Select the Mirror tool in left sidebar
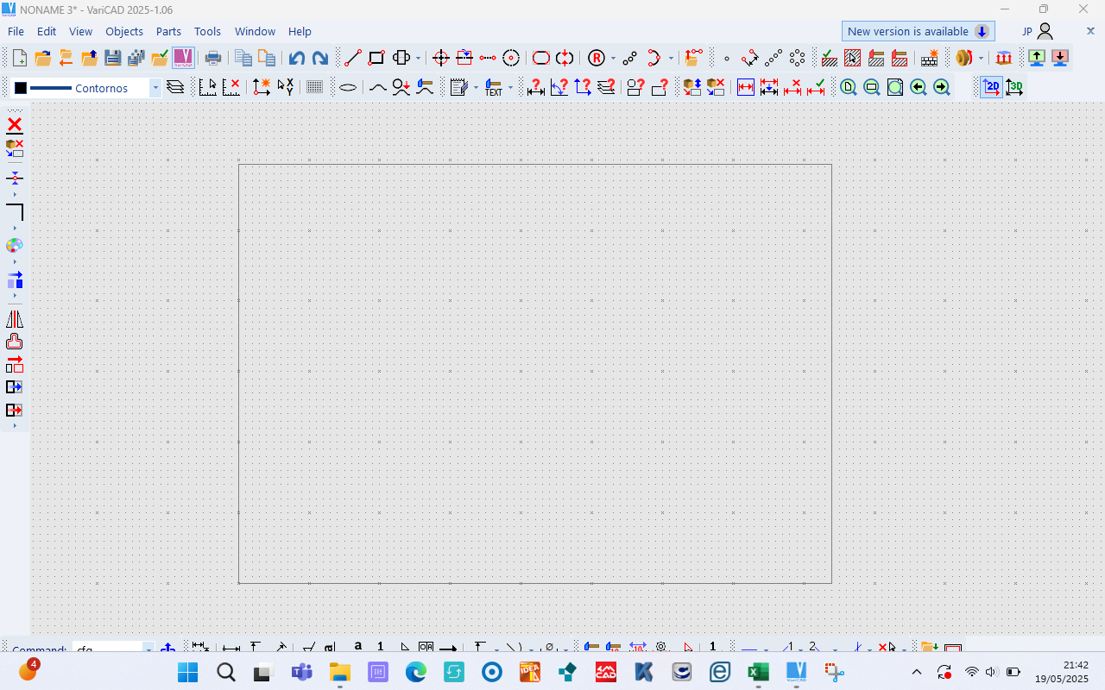 (x=15, y=319)
